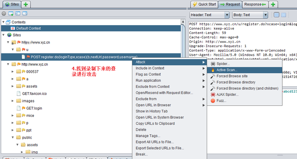Click the round target icon in sites toolbar

coord(4,14)
